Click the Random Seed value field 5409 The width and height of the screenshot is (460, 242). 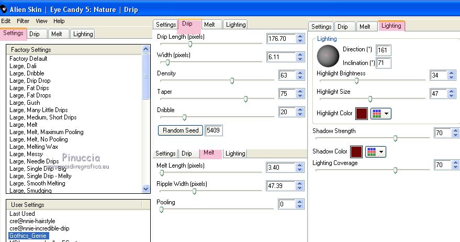[x=214, y=130]
